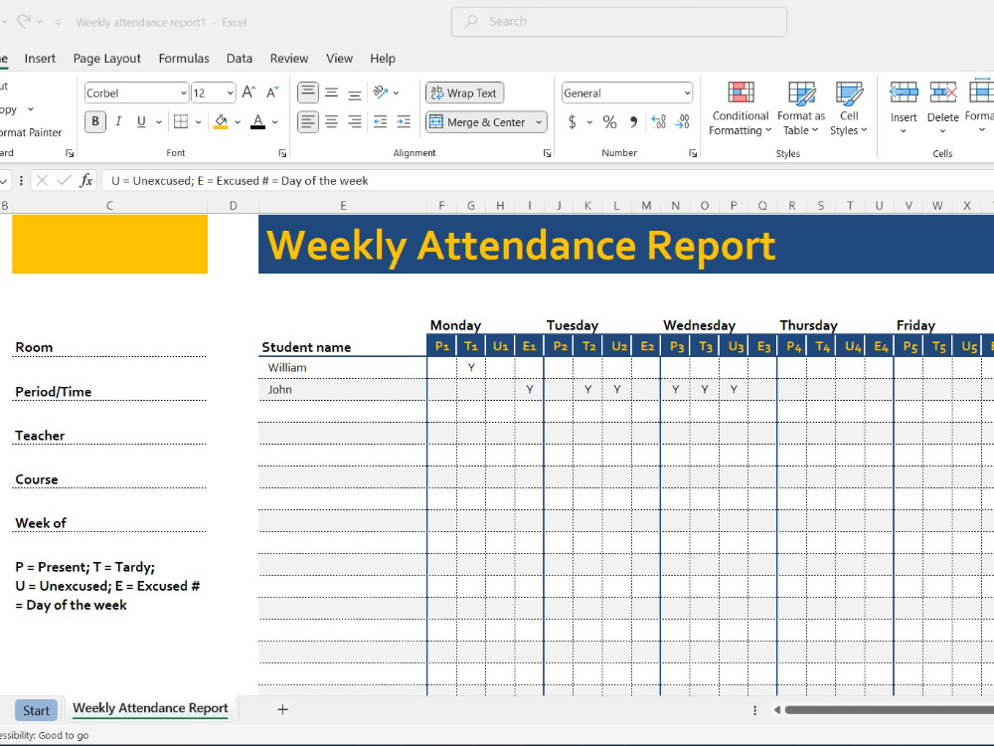
Task: Switch to the Start sheet tab
Action: [x=36, y=710]
